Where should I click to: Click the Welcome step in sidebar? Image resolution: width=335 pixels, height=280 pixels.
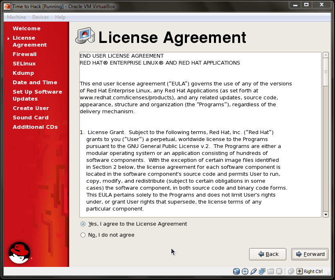click(27, 28)
